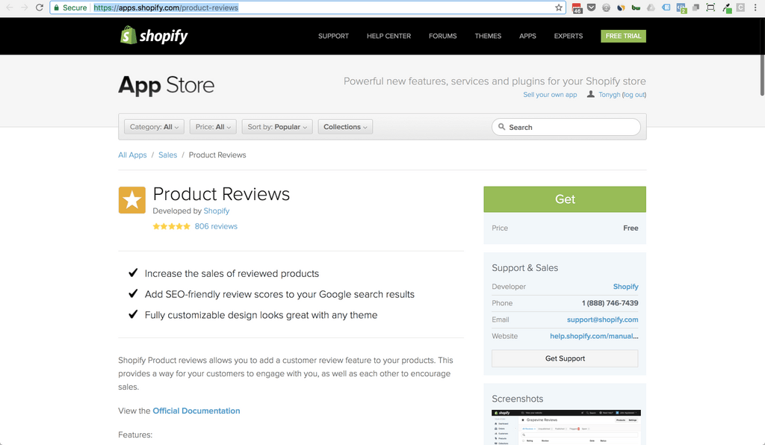
Task: Click into the Search apps field
Action: [566, 127]
